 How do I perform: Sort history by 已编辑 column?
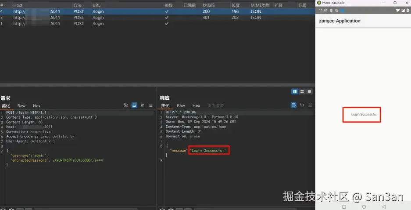click(189, 5)
